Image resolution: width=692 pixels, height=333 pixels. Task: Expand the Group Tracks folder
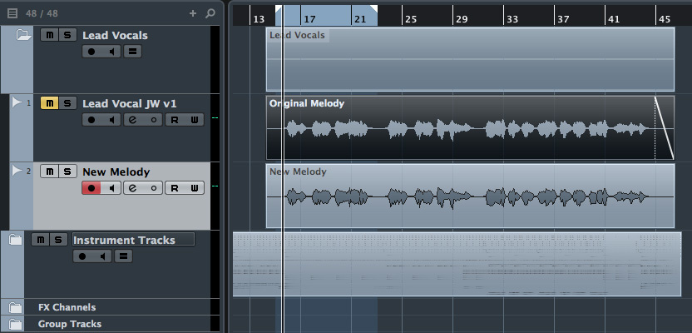[x=16, y=324]
